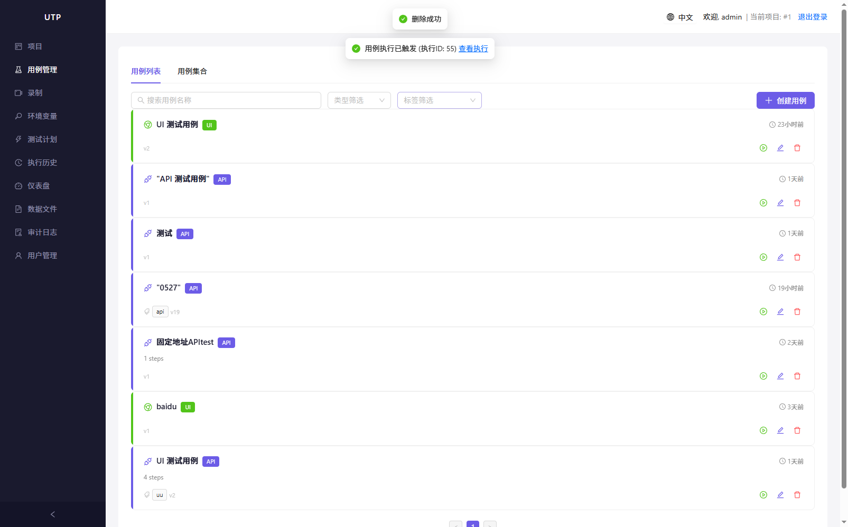Open 环境变量 in the sidebar
Viewport: 848px width, 527px height.
pos(53,116)
